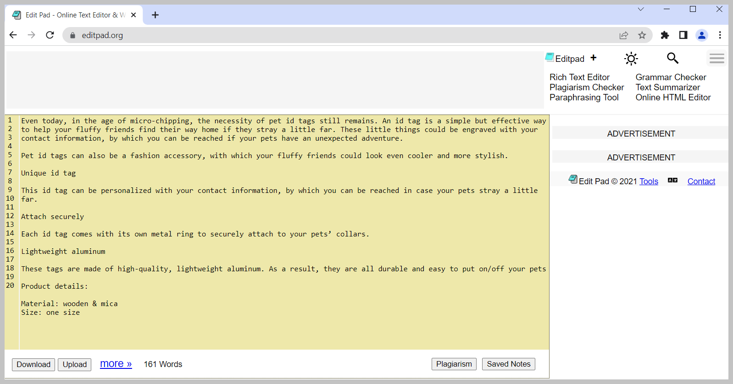Click the text 'Product details:'
Image resolution: width=733 pixels, height=384 pixels.
click(x=54, y=286)
